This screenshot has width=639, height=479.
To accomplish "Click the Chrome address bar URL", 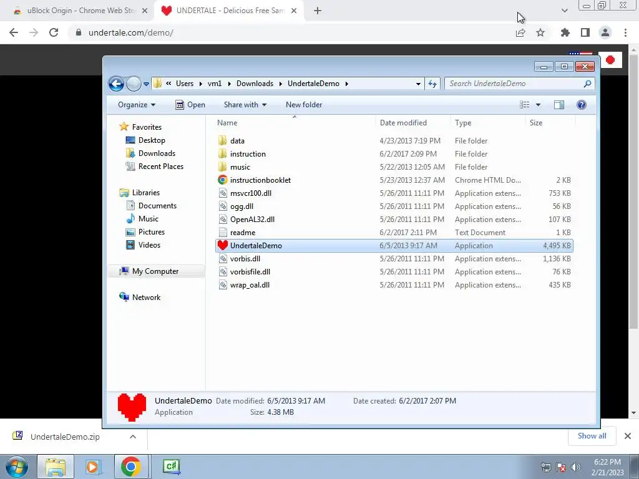I will 131,32.
